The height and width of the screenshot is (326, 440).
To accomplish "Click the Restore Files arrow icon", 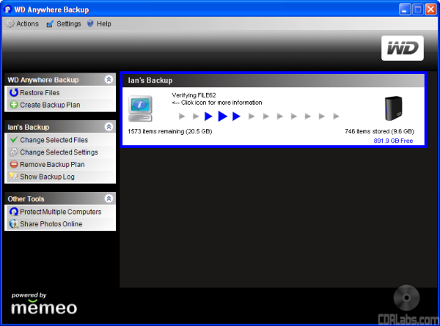I will (14, 93).
